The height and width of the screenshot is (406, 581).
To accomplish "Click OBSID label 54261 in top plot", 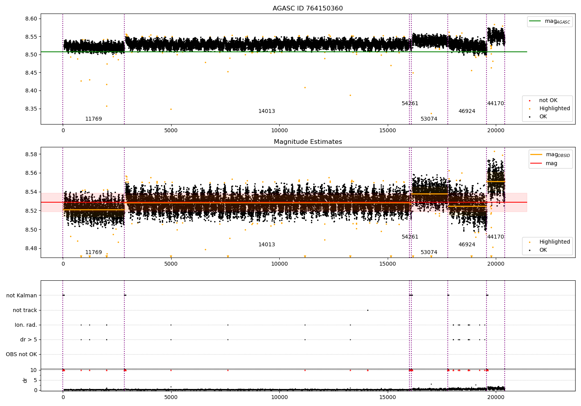I will pyautogui.click(x=410, y=104).
